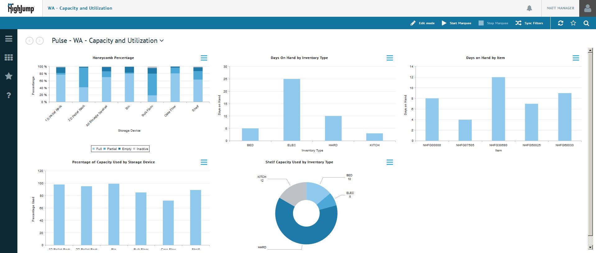The image size is (596, 253).
Task: Open help question mark icon
Action: 9,95
